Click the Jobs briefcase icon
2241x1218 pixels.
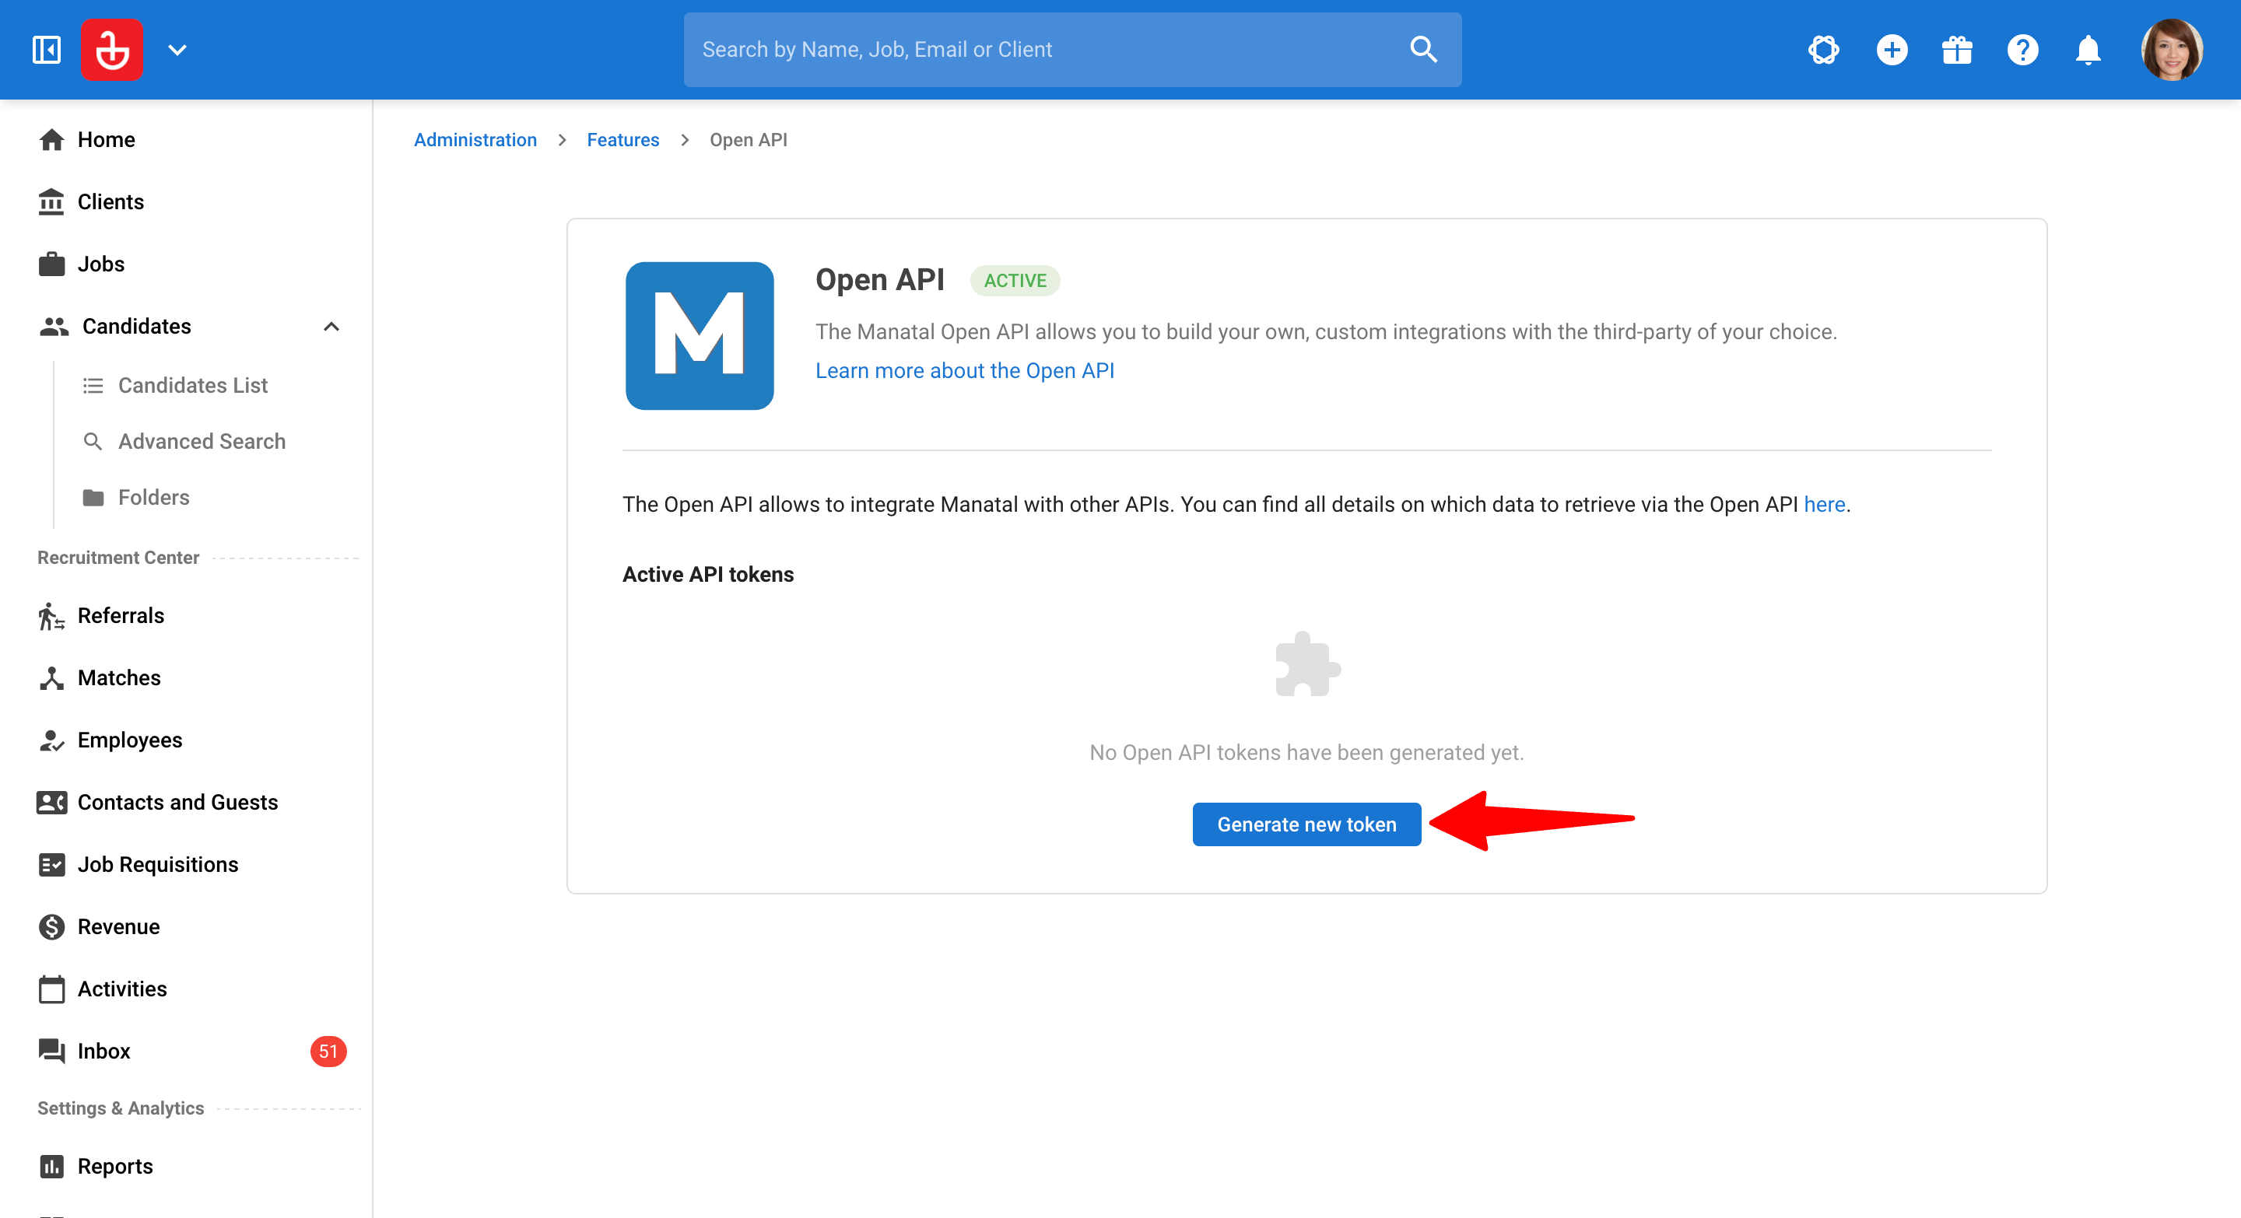51,264
